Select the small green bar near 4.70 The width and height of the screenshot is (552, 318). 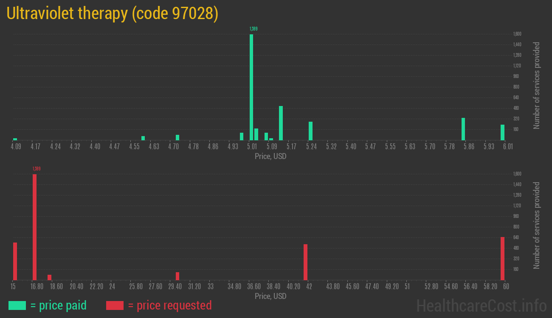[x=177, y=137]
